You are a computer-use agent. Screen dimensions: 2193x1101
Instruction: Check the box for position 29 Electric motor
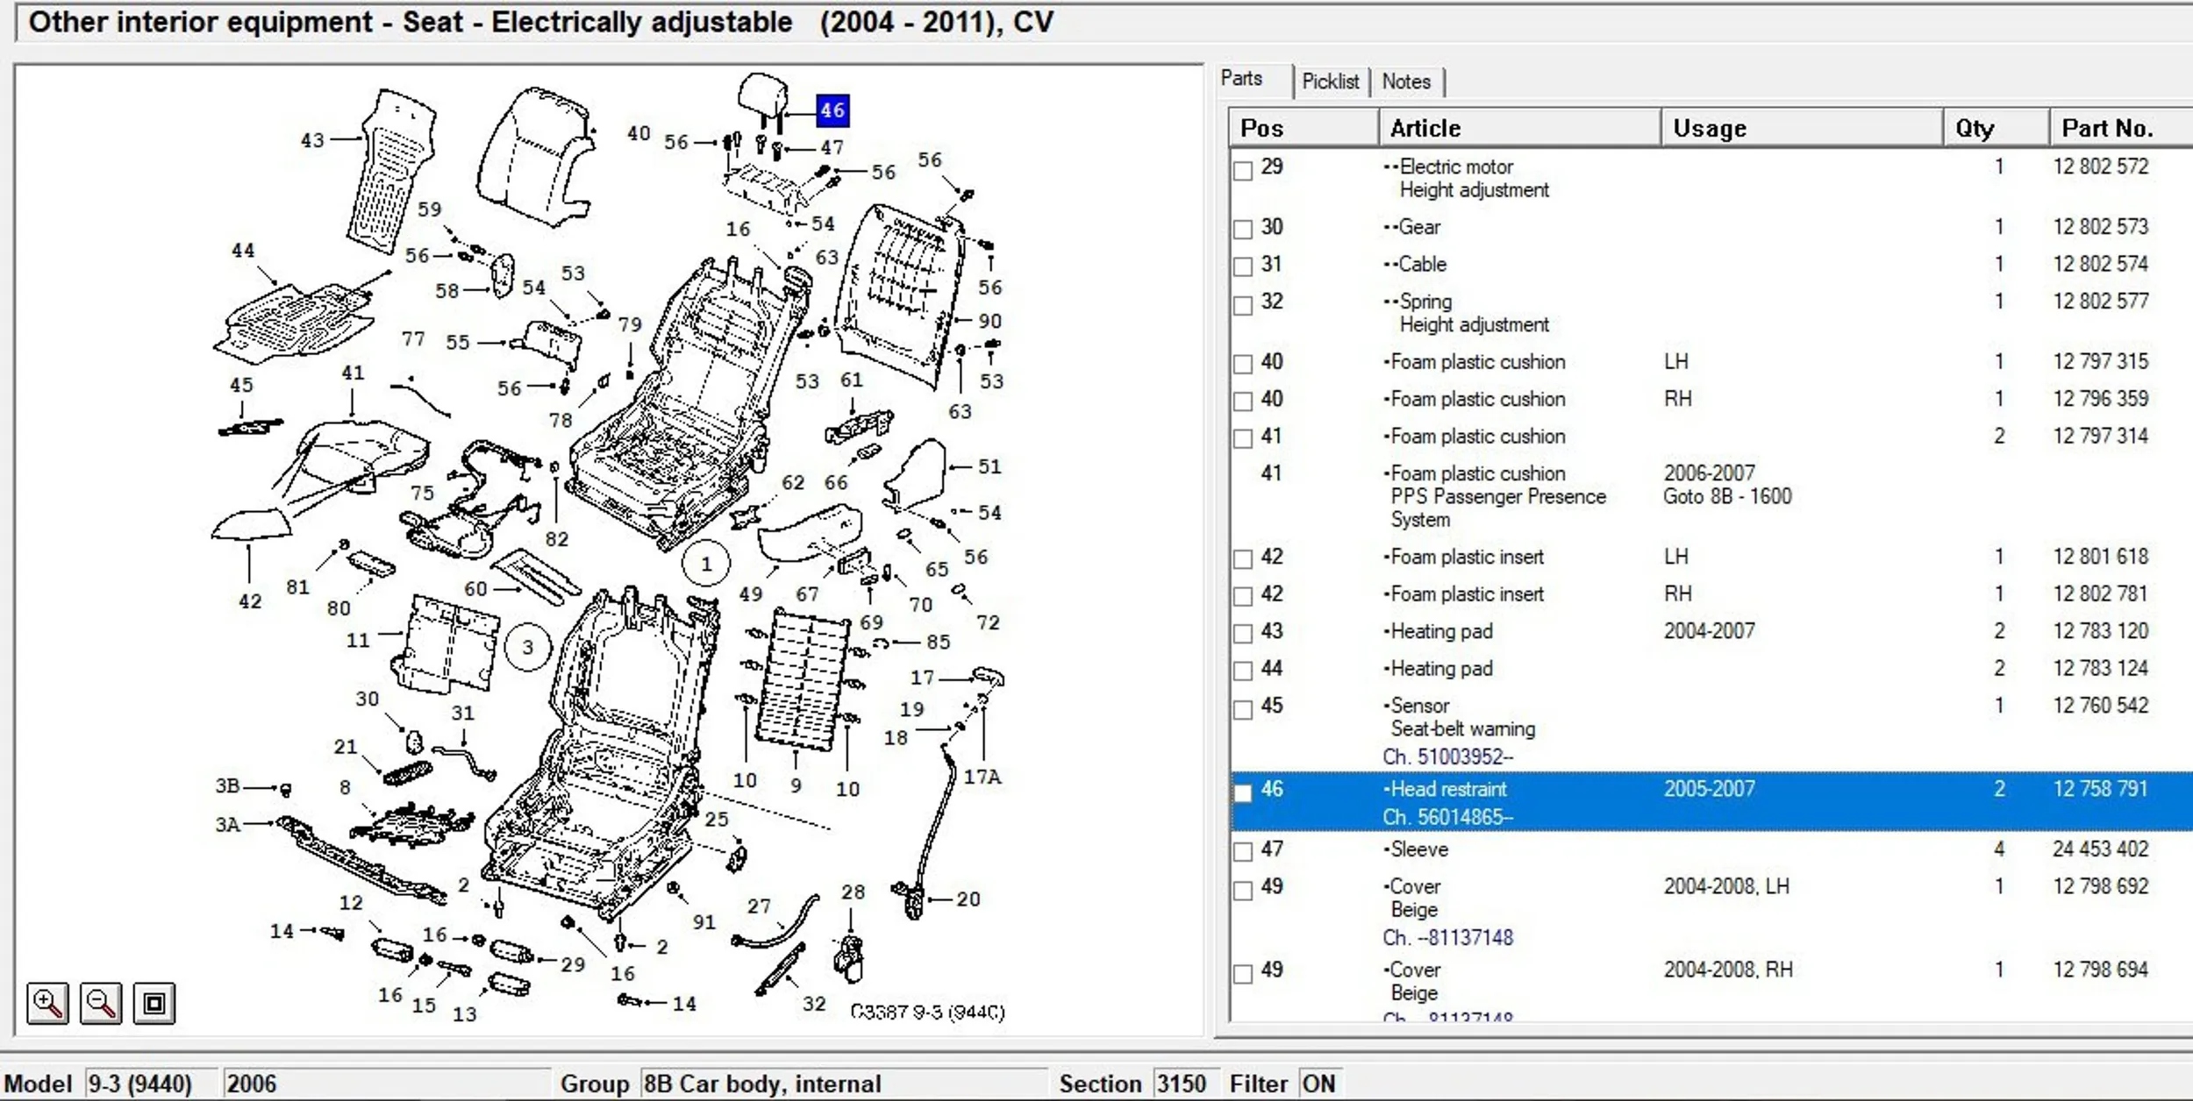tap(1243, 170)
